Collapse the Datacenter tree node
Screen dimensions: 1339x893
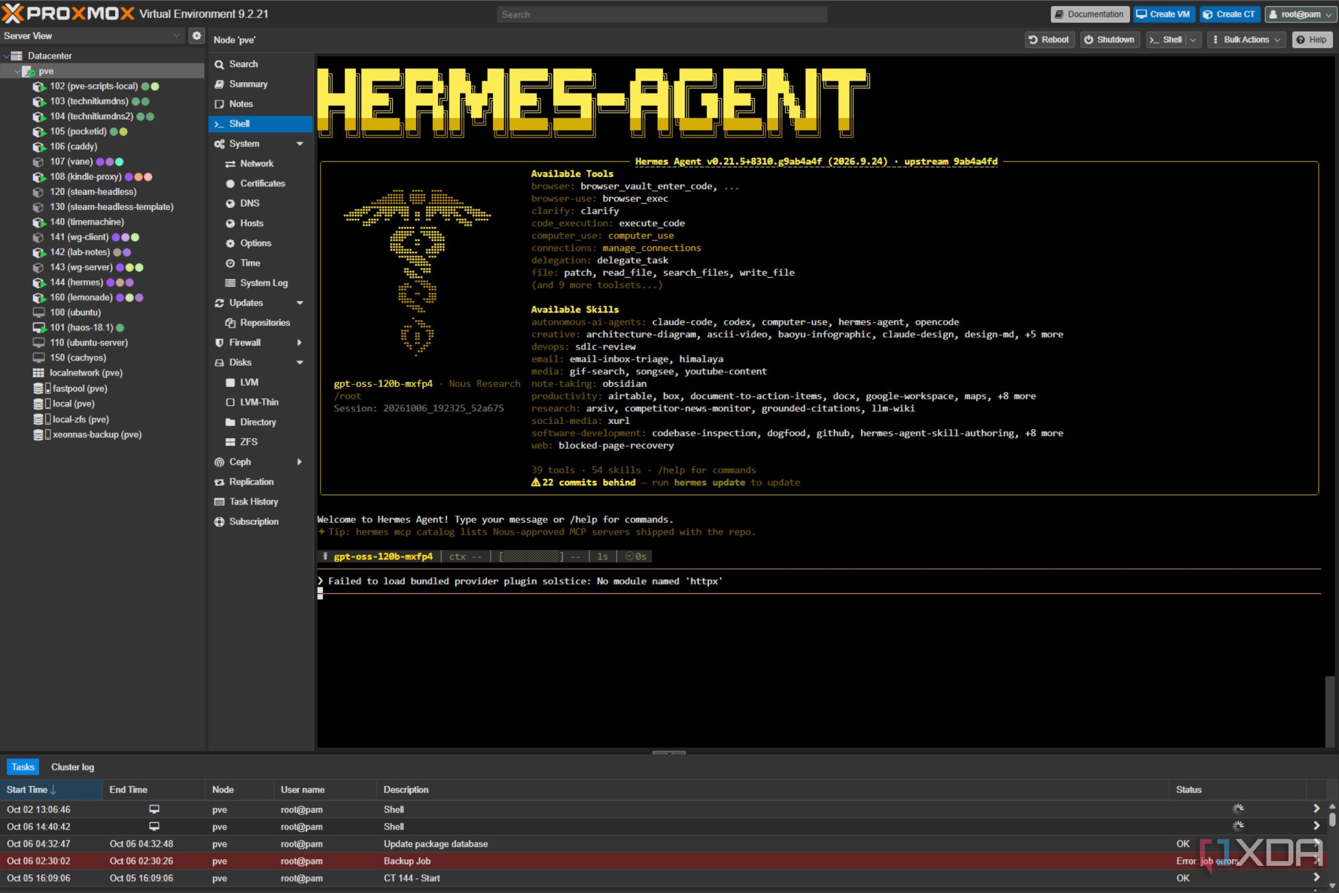pyautogui.click(x=6, y=56)
